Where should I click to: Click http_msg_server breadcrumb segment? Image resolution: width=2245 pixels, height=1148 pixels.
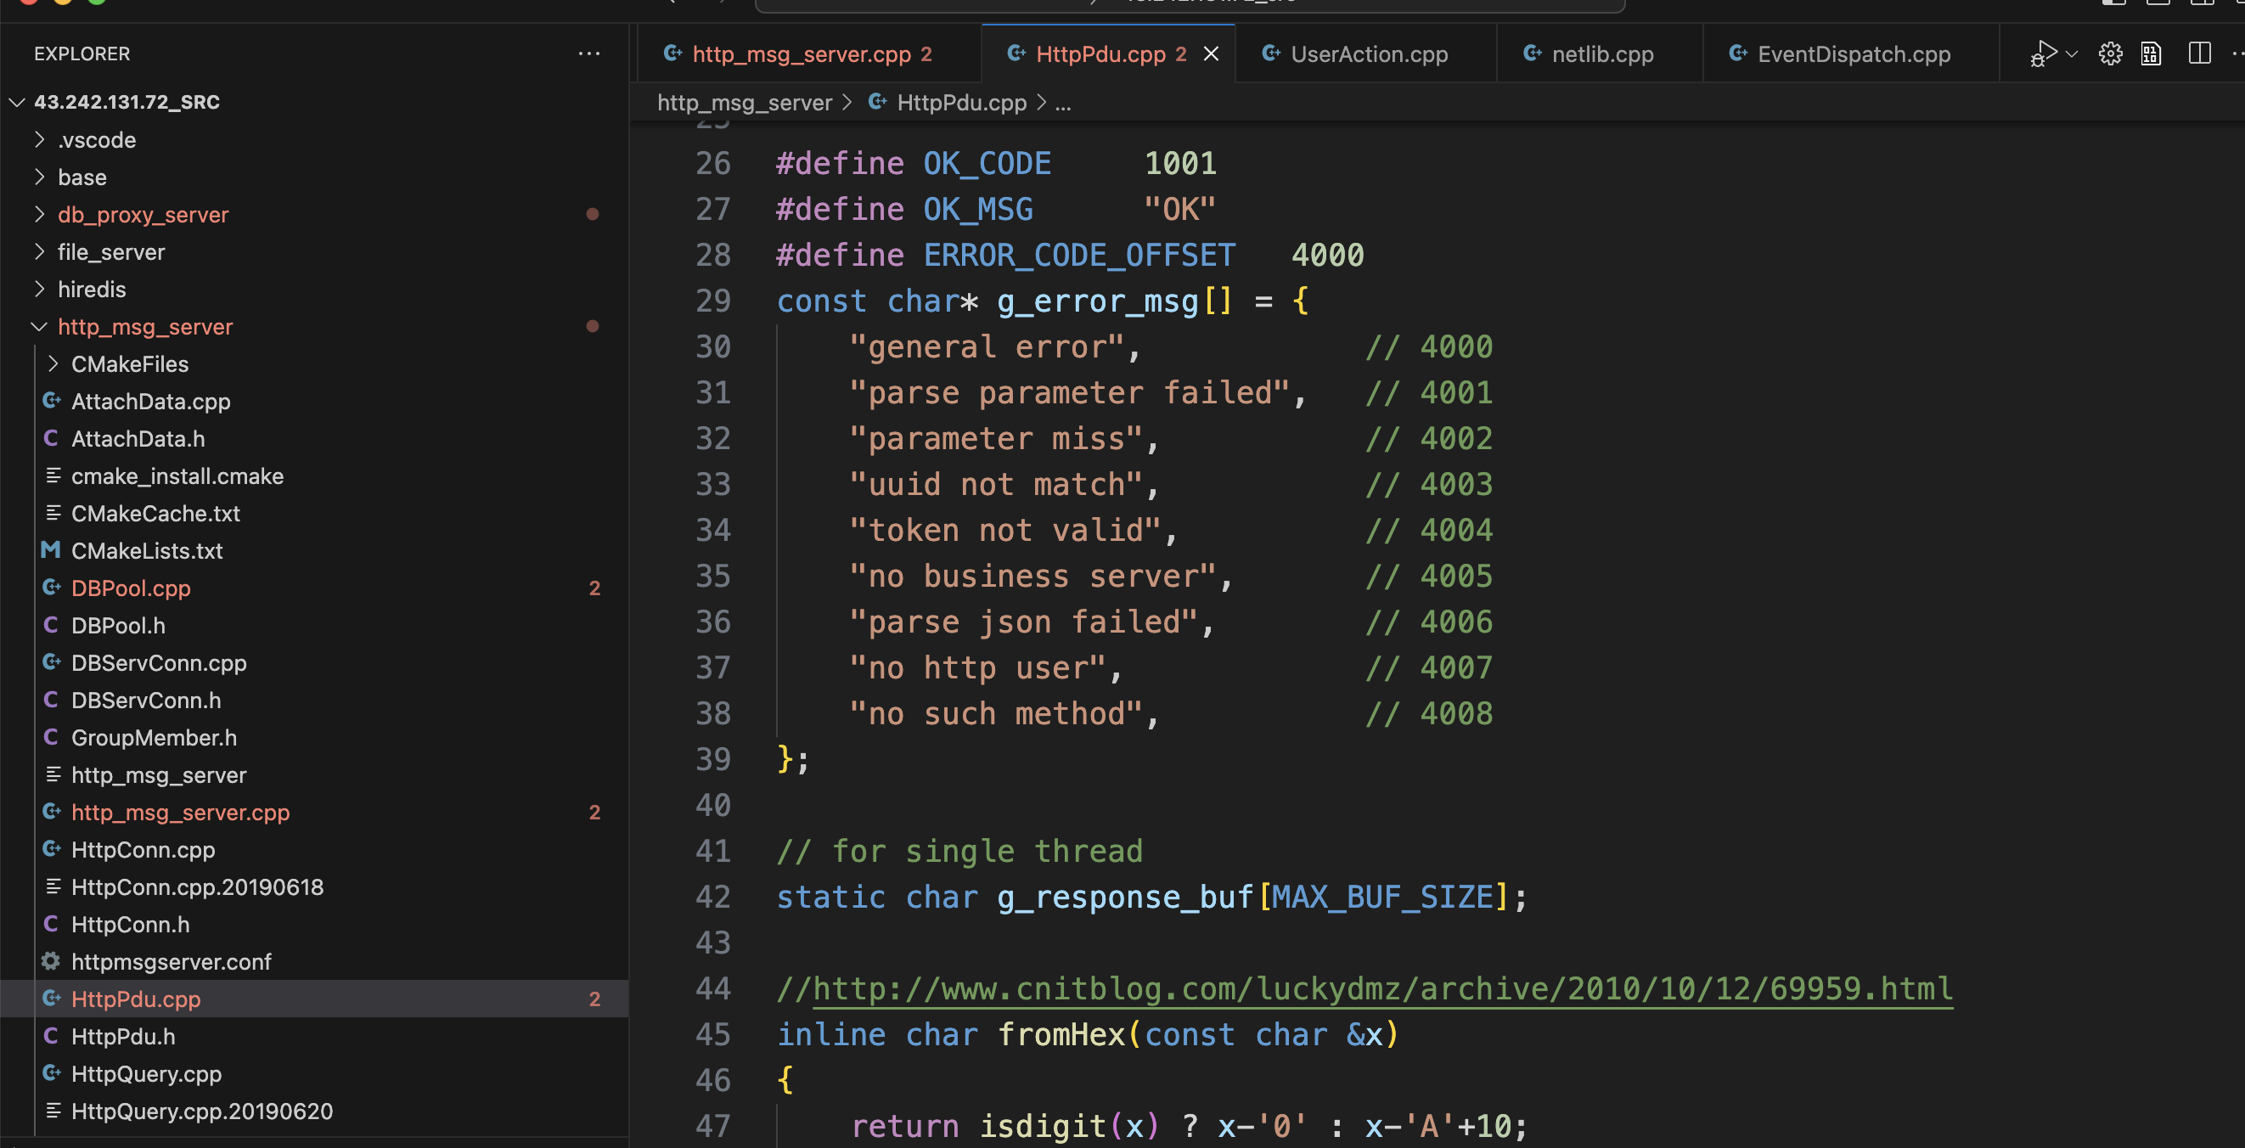click(x=745, y=103)
